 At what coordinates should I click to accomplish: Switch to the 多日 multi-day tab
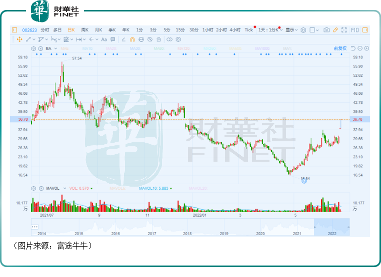57,30
